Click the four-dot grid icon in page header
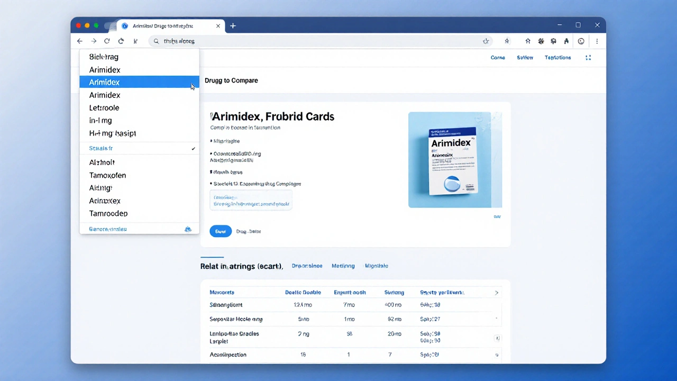Image resolution: width=677 pixels, height=381 pixels. (x=588, y=58)
